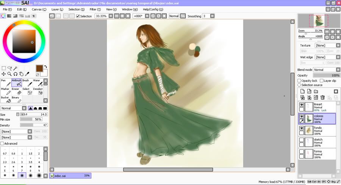Open the Edit menu
The height and width of the screenshot is (185, 341).
coord(22,9)
